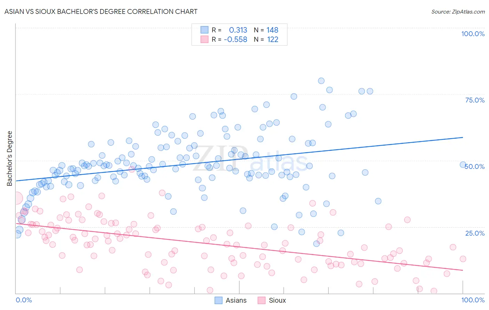This screenshot has width=489, height=310.
Task: Click the Bachelor's Degree axis label
Action: (x=9, y=158)
